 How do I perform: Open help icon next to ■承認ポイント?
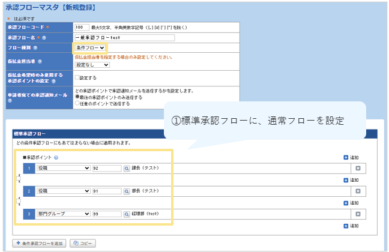tap(56, 157)
